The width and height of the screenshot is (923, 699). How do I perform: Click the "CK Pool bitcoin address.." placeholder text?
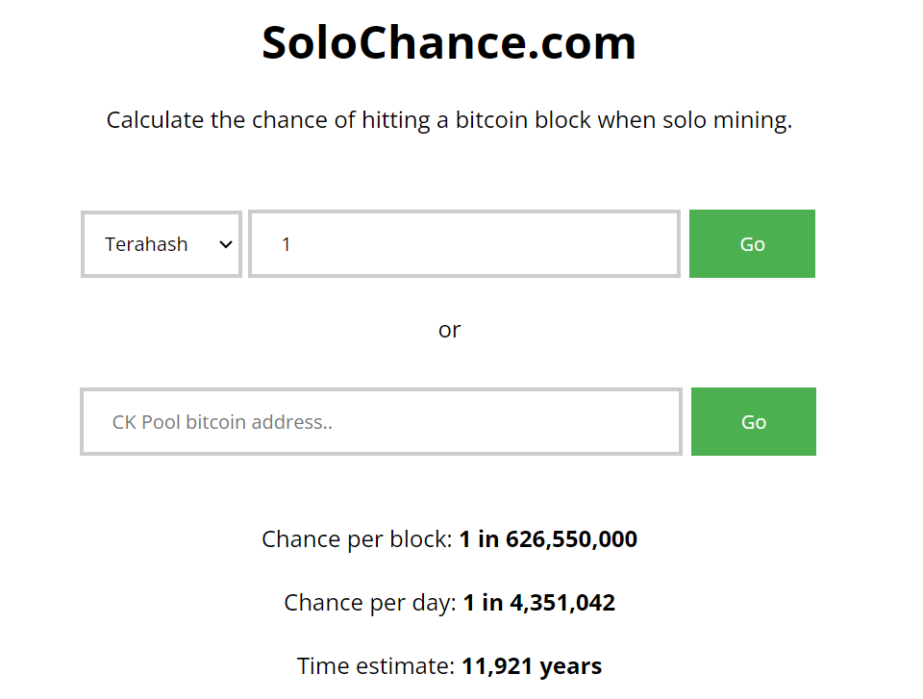[x=222, y=422]
